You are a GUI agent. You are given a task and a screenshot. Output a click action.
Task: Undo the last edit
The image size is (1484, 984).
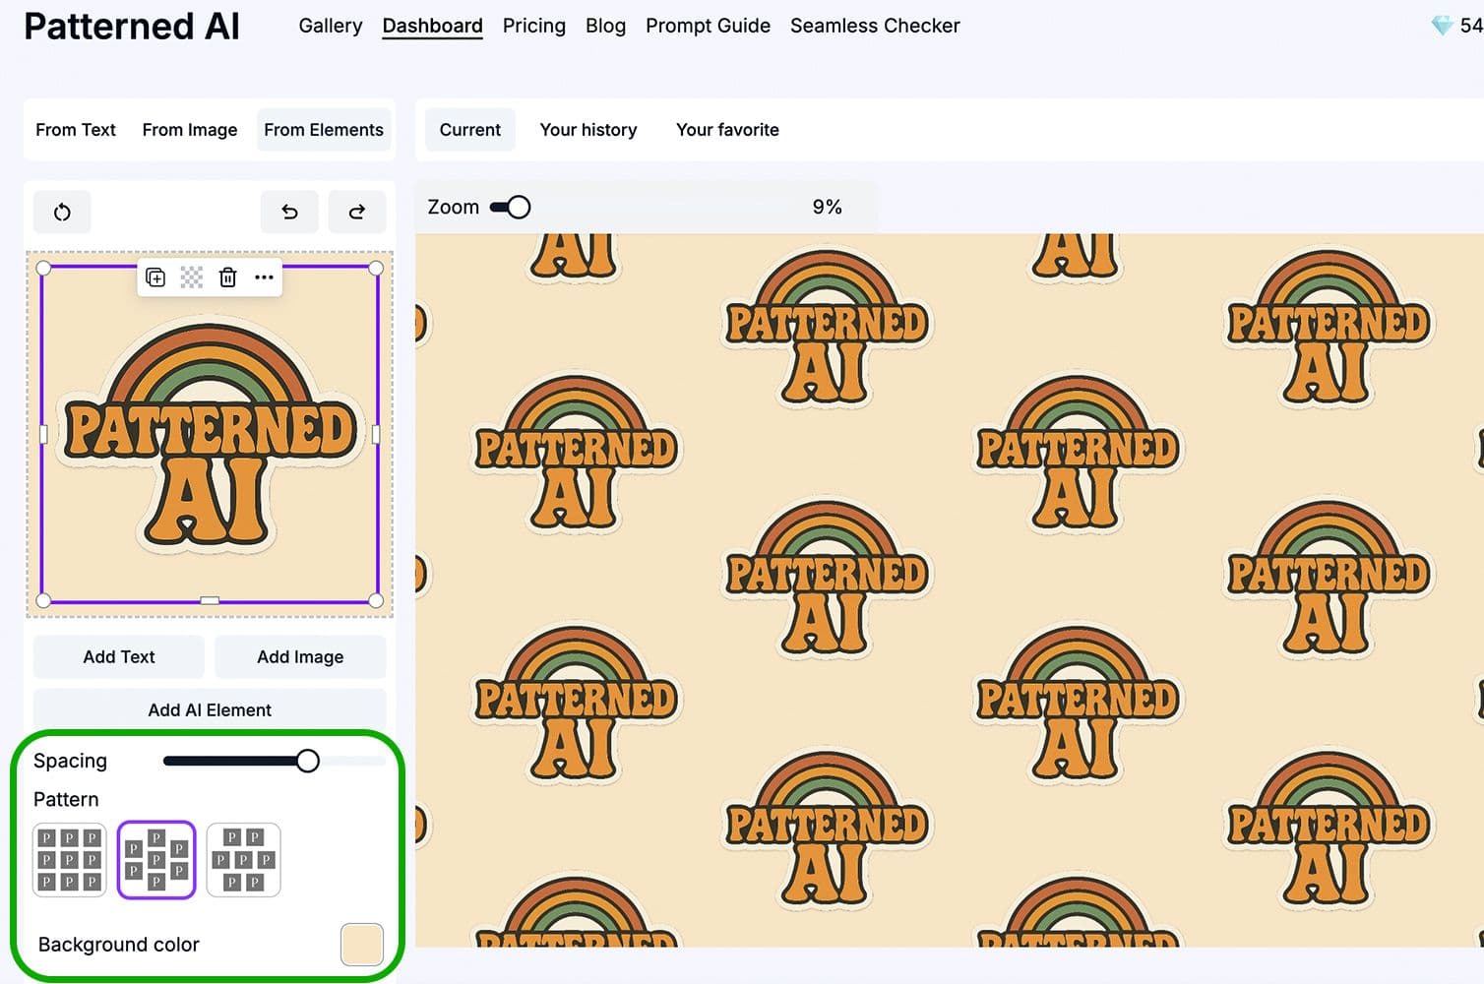tap(289, 212)
